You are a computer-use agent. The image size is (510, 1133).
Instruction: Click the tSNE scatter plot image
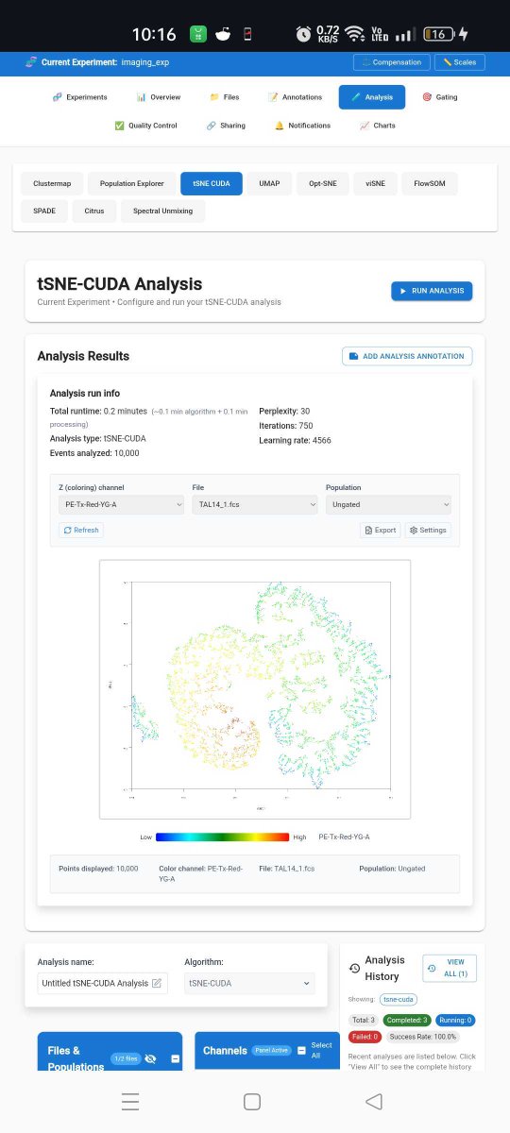pyautogui.click(x=255, y=689)
